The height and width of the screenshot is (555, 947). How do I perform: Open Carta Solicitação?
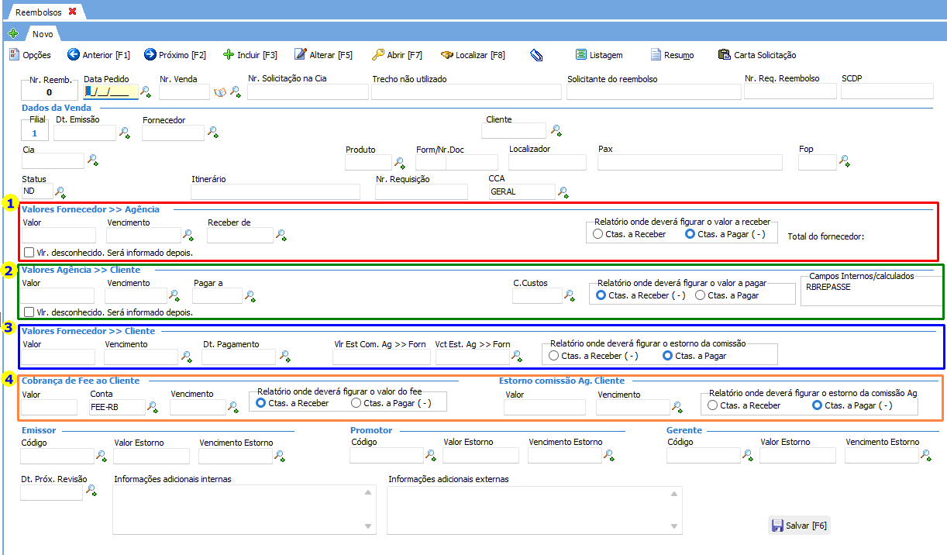[x=757, y=55]
